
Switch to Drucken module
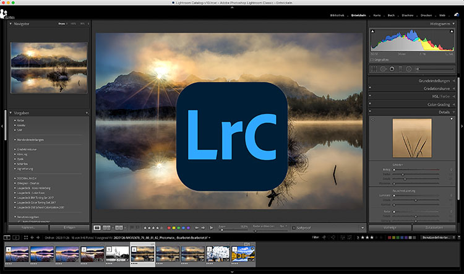coord(426,15)
